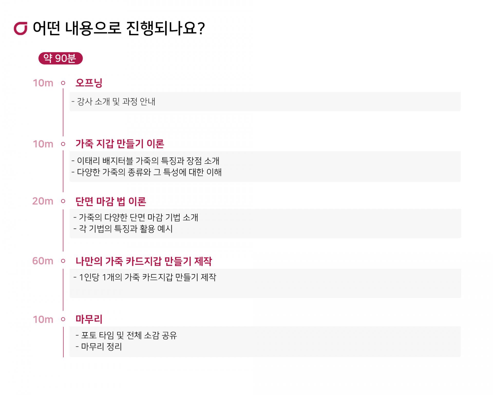Click the 나만의 가죽 카드지갑 만들기 제작 heading
The height and width of the screenshot is (395, 493).
144,261
